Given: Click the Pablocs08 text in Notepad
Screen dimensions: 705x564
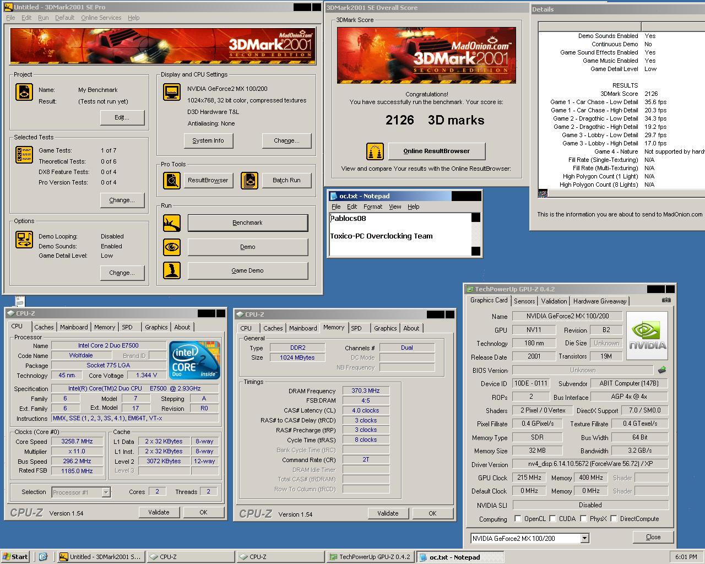Looking at the screenshot, I should (x=348, y=219).
